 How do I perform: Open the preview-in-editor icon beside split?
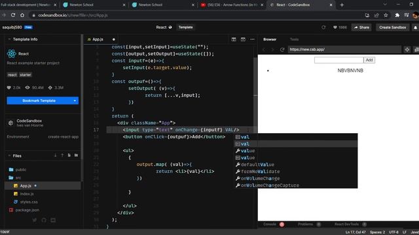pyautogui.click(x=243, y=39)
